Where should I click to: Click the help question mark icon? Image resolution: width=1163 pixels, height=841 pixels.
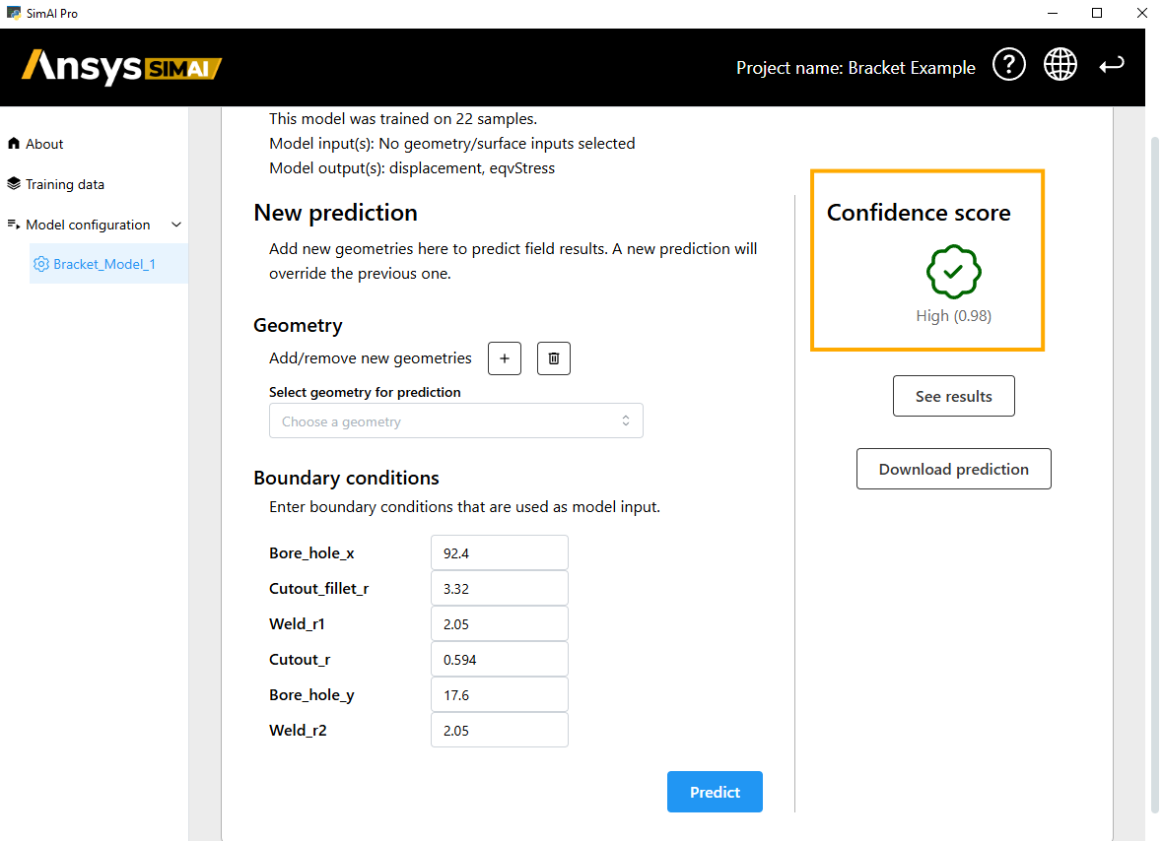tap(1008, 65)
